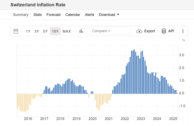Open the Alerts tab
Screen dimensions: 194x126
[x=90, y=15]
